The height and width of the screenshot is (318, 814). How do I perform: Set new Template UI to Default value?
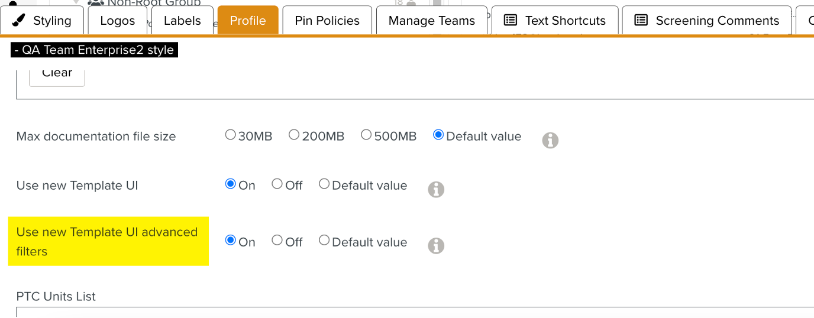tap(324, 184)
